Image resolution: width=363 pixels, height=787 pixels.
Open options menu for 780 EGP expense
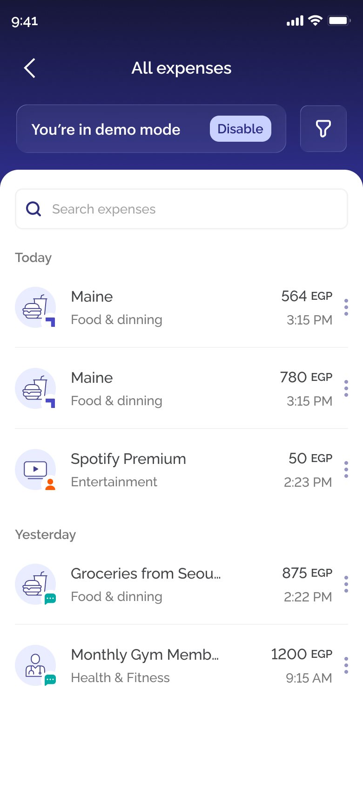pyautogui.click(x=346, y=388)
